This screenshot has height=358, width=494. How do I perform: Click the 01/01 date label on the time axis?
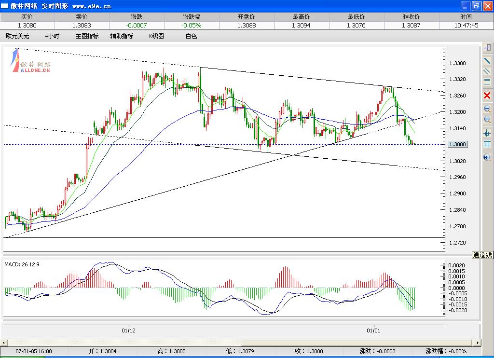point(373,330)
